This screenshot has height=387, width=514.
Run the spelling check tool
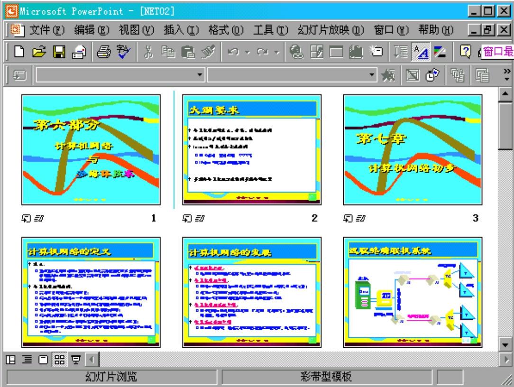124,52
